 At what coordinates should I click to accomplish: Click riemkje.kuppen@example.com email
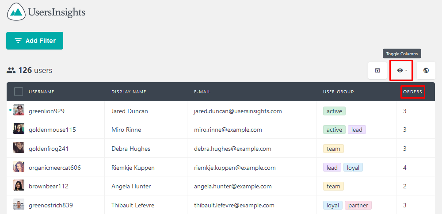coord(235,168)
